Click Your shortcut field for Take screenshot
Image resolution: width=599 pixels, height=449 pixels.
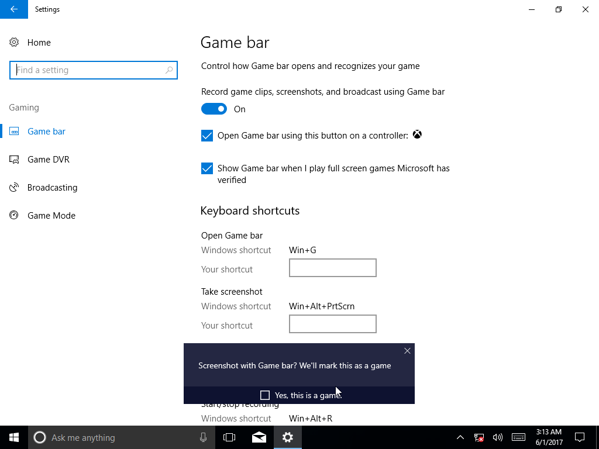click(x=333, y=324)
